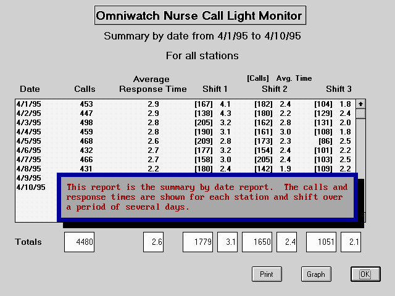Select the 4/5/95 date row
This screenshot has width=395, height=296.
tap(185, 141)
